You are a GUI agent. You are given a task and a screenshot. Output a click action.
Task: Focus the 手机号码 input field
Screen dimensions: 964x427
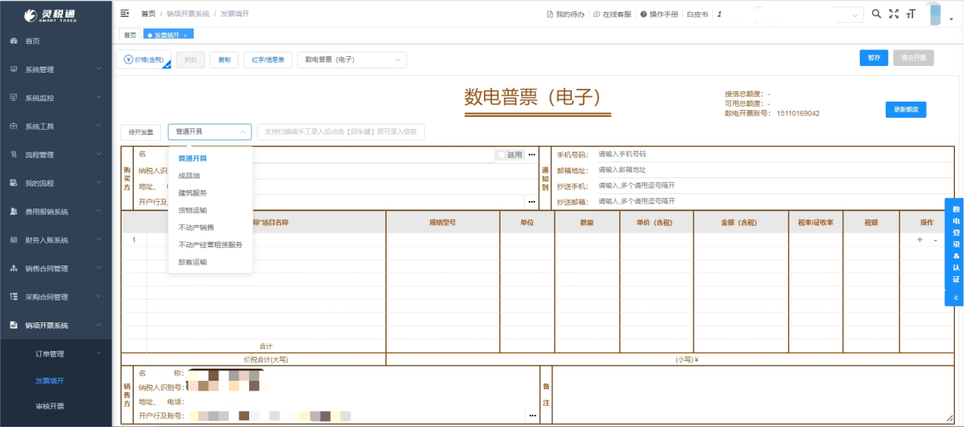click(x=775, y=154)
